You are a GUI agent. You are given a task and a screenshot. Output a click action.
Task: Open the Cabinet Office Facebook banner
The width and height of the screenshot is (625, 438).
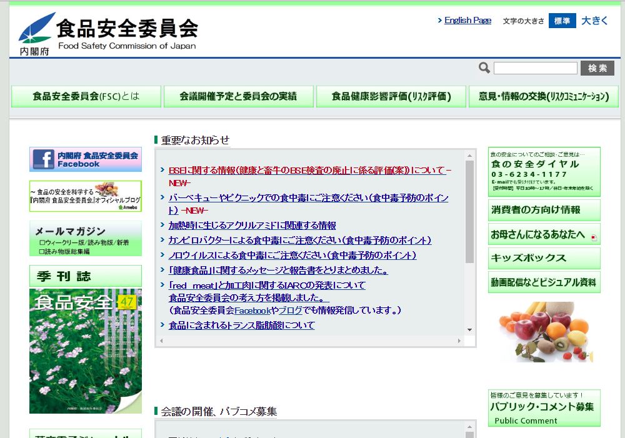pyautogui.click(x=86, y=159)
